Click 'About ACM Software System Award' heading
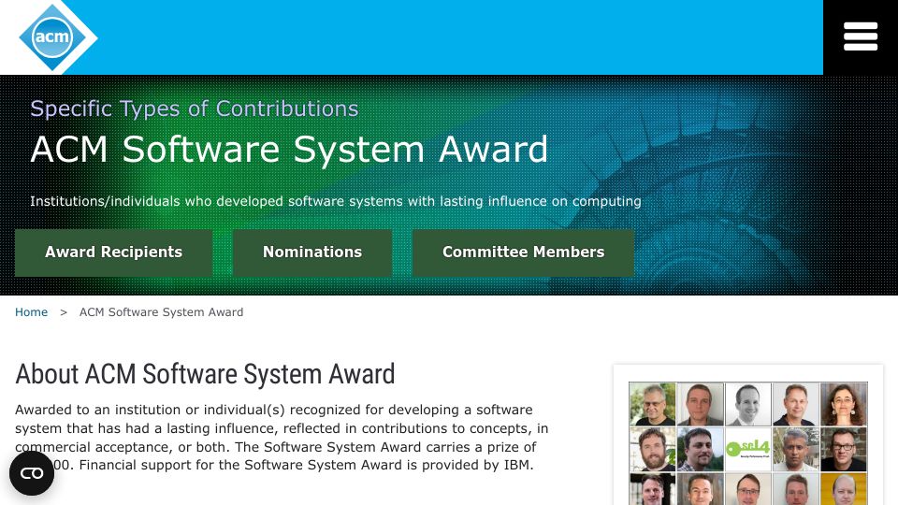898x505 pixels. 205,374
